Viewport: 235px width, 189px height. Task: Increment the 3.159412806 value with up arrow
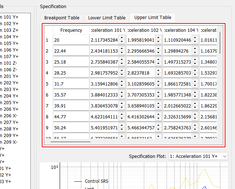point(122,82)
